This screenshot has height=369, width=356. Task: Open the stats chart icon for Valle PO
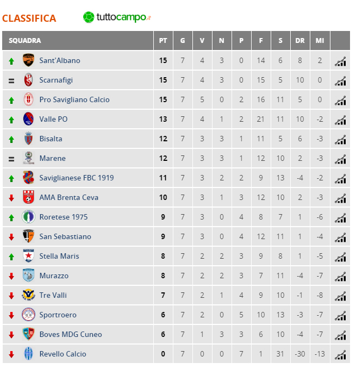click(340, 120)
